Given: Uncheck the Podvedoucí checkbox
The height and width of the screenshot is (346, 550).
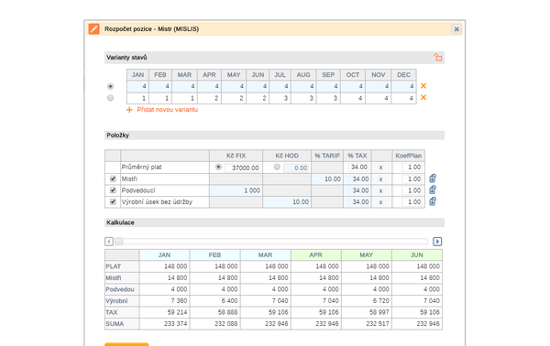Looking at the screenshot, I should [113, 190].
